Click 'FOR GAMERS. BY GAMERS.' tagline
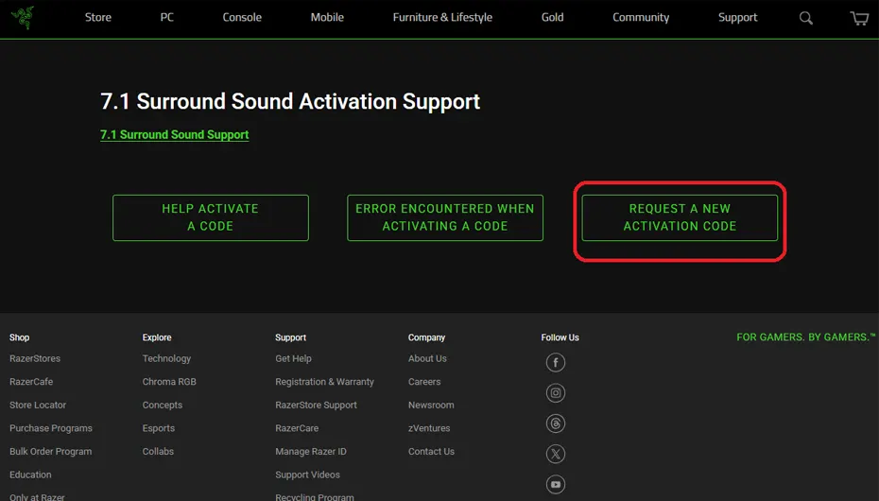 805,337
